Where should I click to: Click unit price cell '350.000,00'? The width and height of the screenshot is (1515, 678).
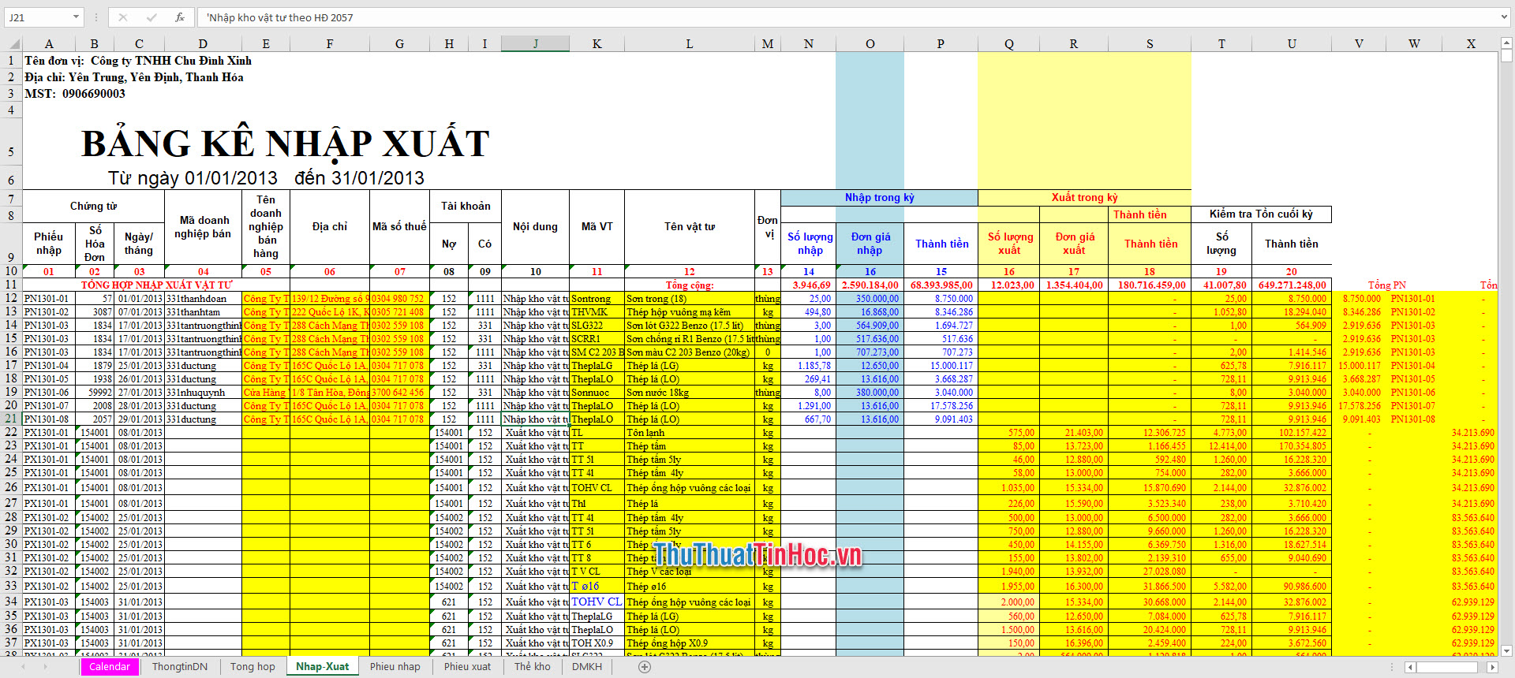pyautogui.click(x=870, y=299)
